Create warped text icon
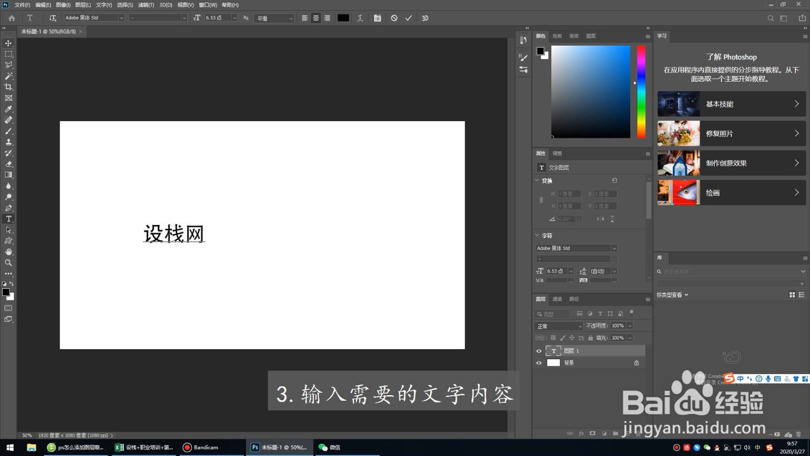Screen dimensions: 810x456 click(360, 18)
